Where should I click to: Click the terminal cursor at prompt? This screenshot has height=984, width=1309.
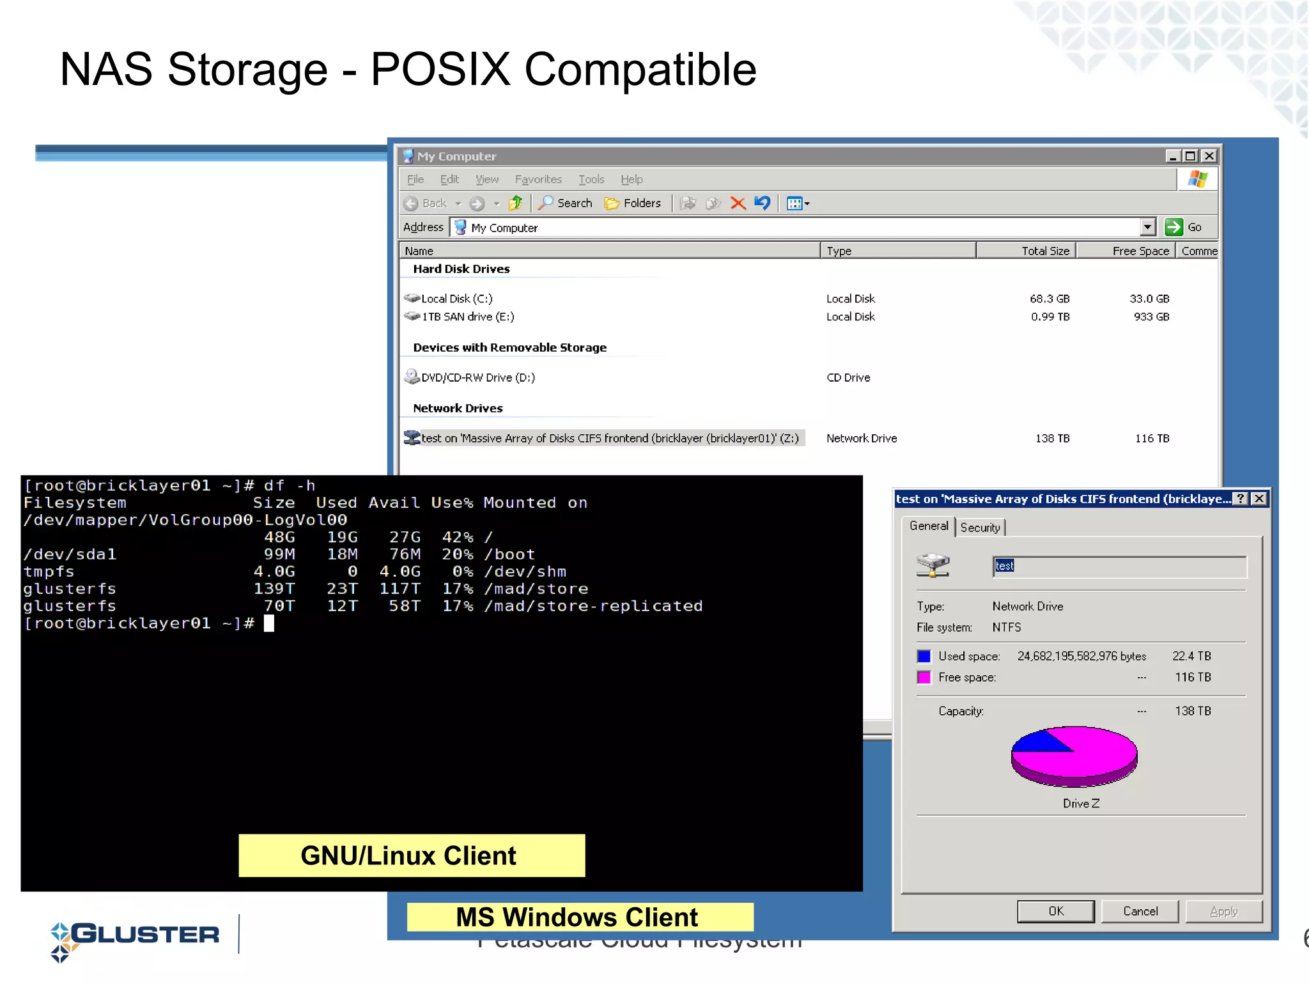click(x=269, y=623)
